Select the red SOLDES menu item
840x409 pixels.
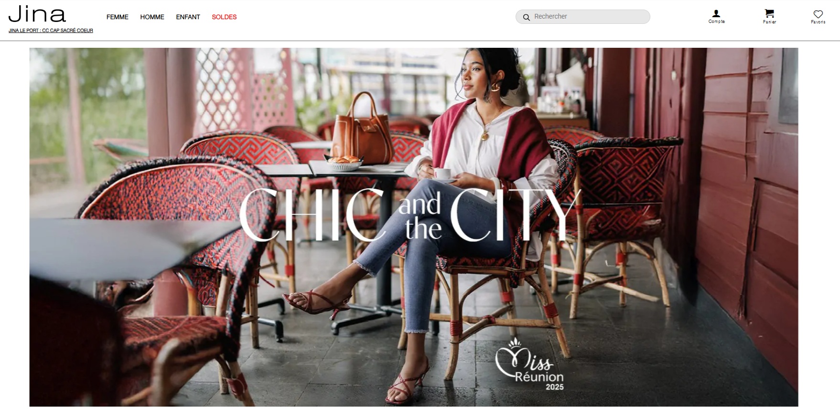(x=224, y=17)
